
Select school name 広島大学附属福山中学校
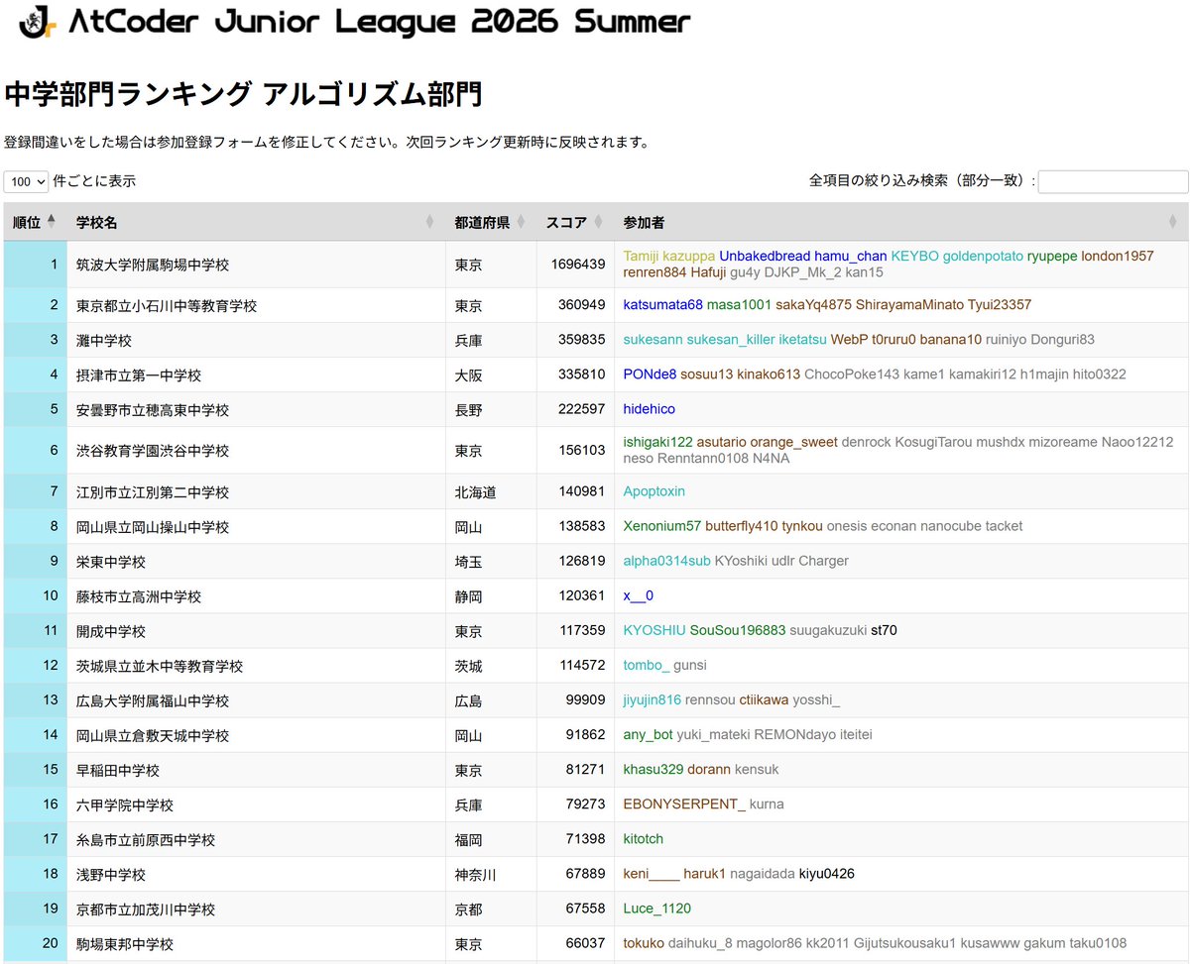(153, 700)
